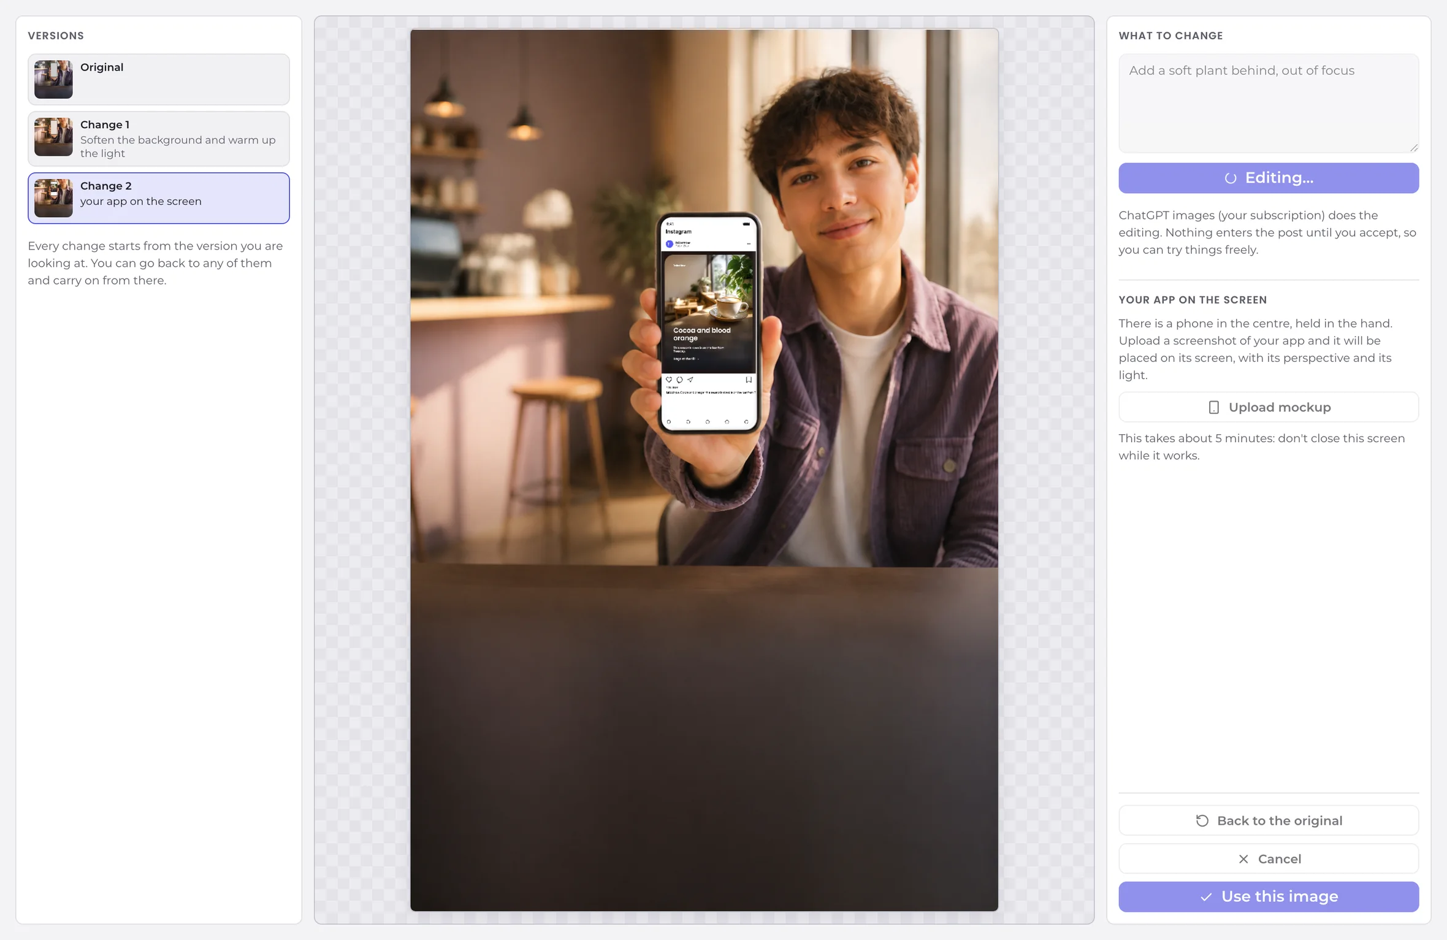Click the 'VERSIONS' heading
Screen dimensions: 1447x940
[56, 36]
